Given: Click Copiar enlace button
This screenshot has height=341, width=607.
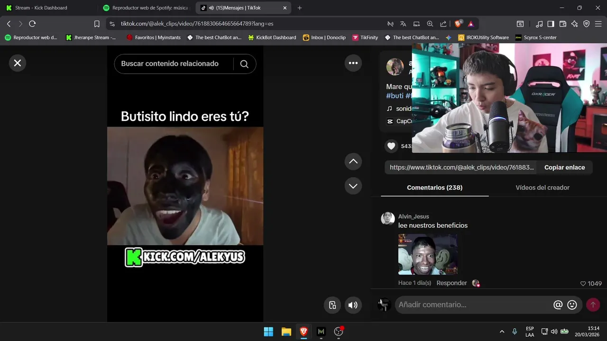Looking at the screenshot, I should (564, 167).
